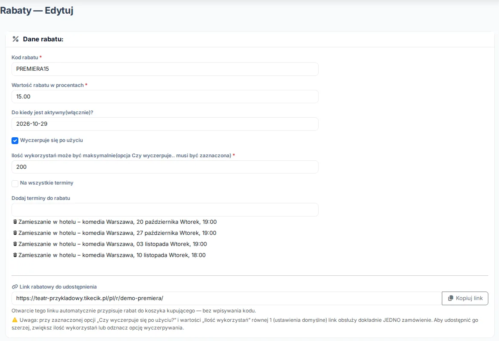Click the Otwarcie tego linku helper text
Image resolution: width=499 pixels, height=341 pixels.
133,311
